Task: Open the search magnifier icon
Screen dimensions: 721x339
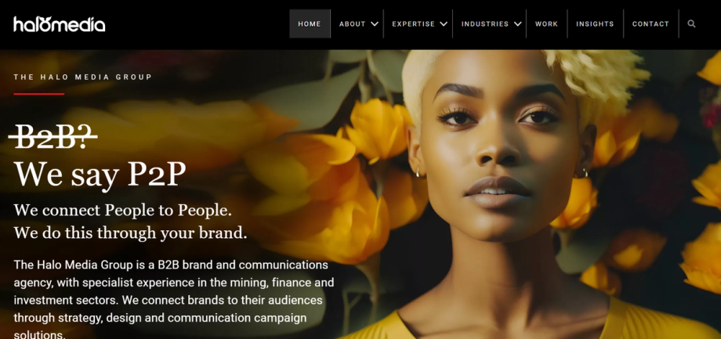Action: point(691,24)
